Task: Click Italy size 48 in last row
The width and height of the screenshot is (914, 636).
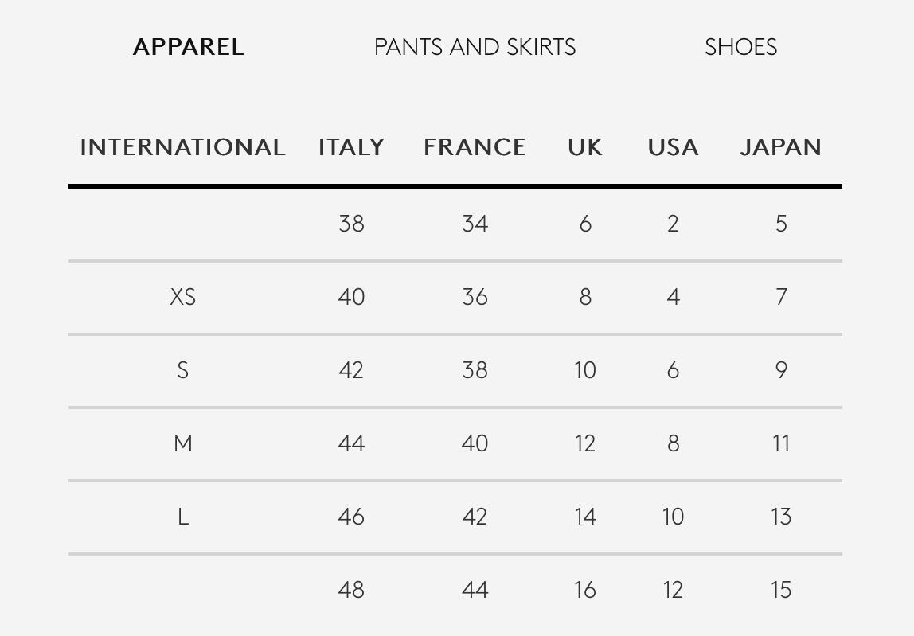Action: point(351,590)
